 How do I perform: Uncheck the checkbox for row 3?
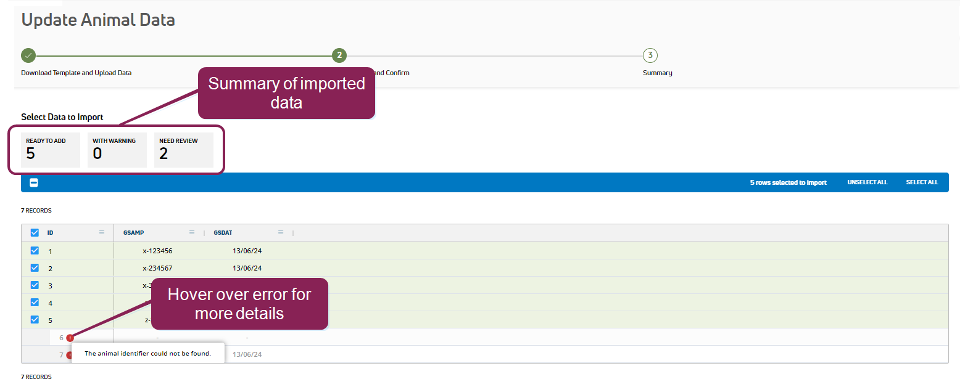click(35, 285)
